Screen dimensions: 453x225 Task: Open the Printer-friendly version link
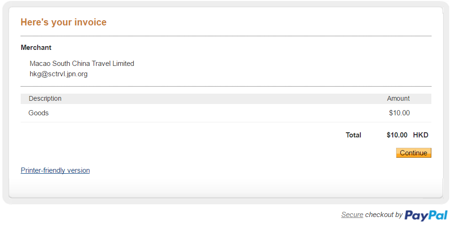[x=55, y=170]
